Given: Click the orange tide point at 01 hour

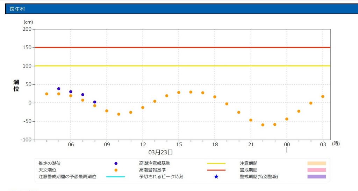Looking at the screenshot, I should tap(299, 111).
